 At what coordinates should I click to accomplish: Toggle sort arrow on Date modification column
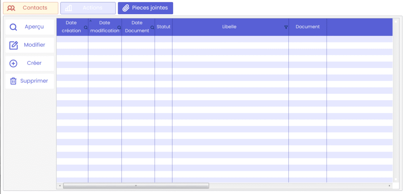[x=90, y=21]
